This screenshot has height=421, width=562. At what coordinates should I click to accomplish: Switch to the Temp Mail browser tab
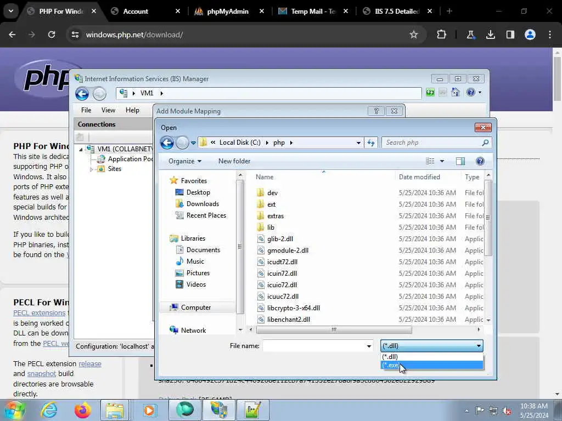(313, 12)
